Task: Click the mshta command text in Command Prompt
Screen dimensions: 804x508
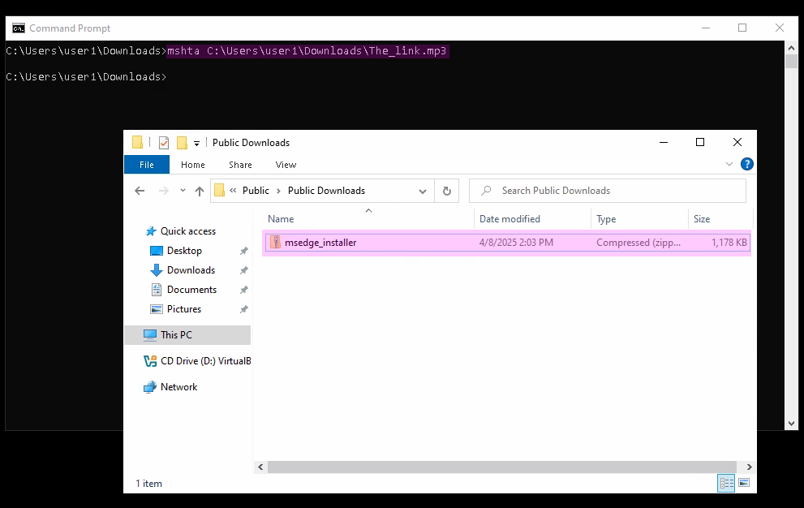Action: click(x=307, y=51)
